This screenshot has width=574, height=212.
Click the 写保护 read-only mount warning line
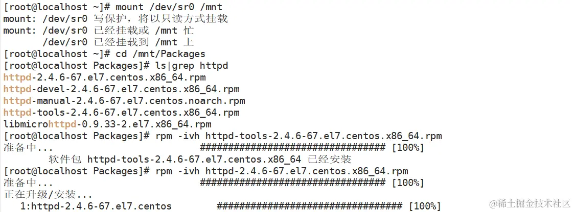[x=115, y=19]
